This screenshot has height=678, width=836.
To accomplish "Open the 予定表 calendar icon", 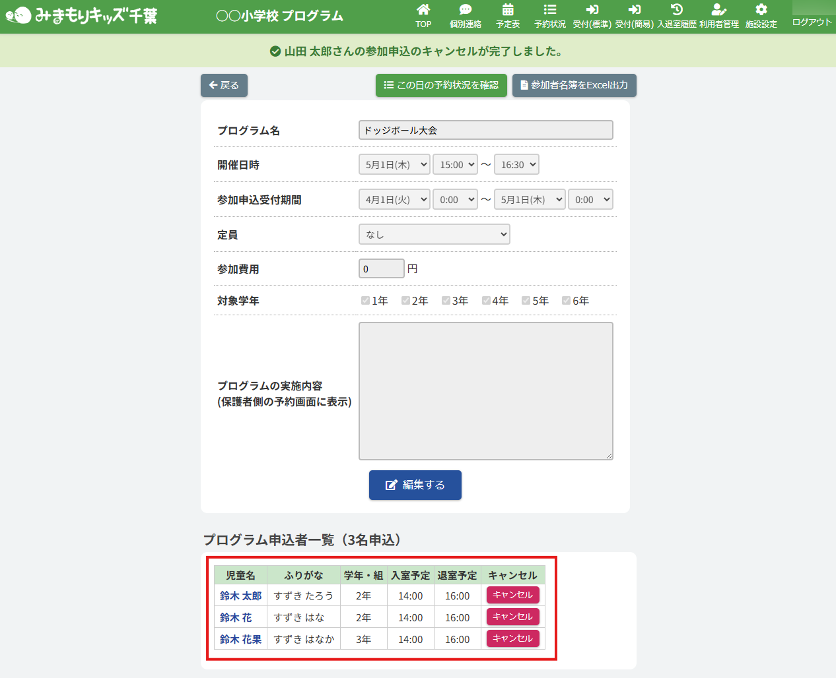I will point(508,11).
